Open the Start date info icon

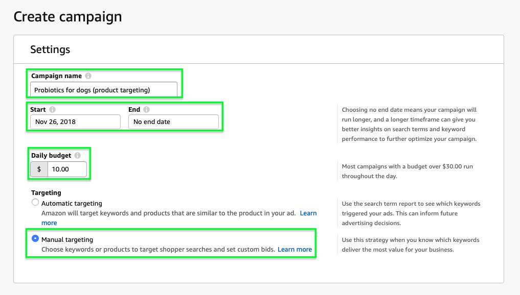52,110
